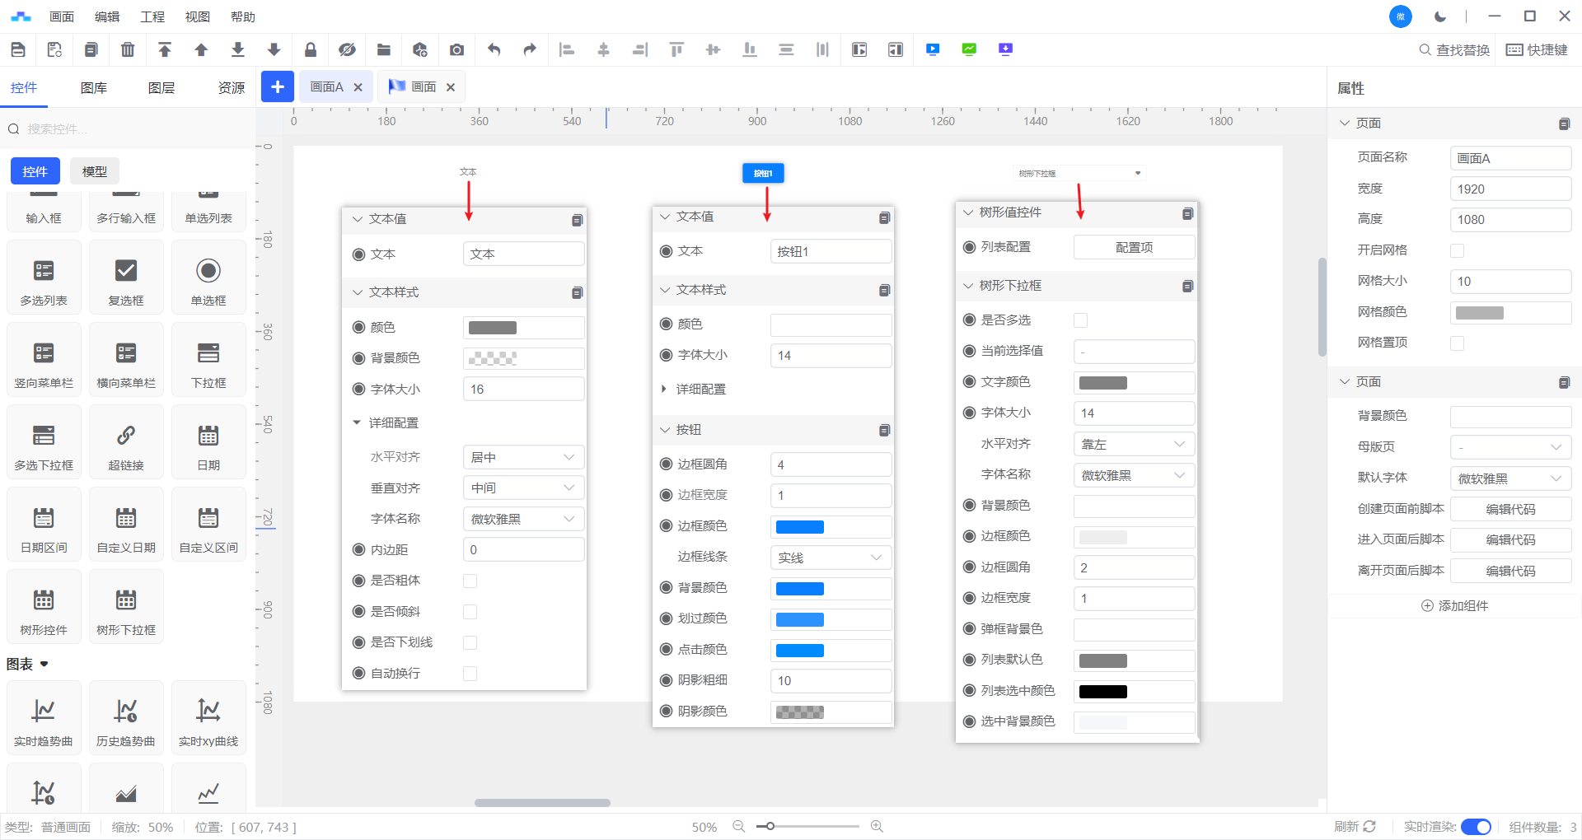Click 编辑代码 for 创建页面前脚本
The width and height of the screenshot is (1582, 840).
click(x=1510, y=509)
